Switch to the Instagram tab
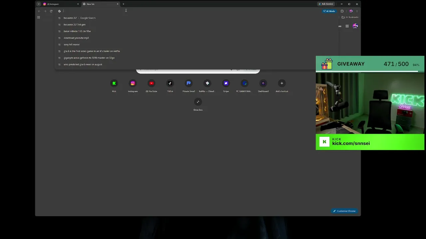 61,4
